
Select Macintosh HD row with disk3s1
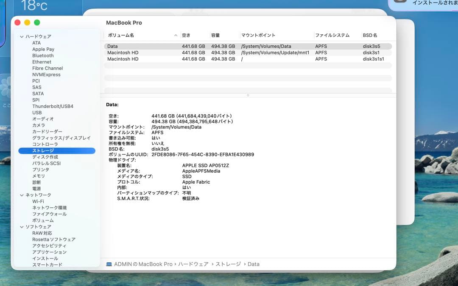pyautogui.click(x=248, y=53)
